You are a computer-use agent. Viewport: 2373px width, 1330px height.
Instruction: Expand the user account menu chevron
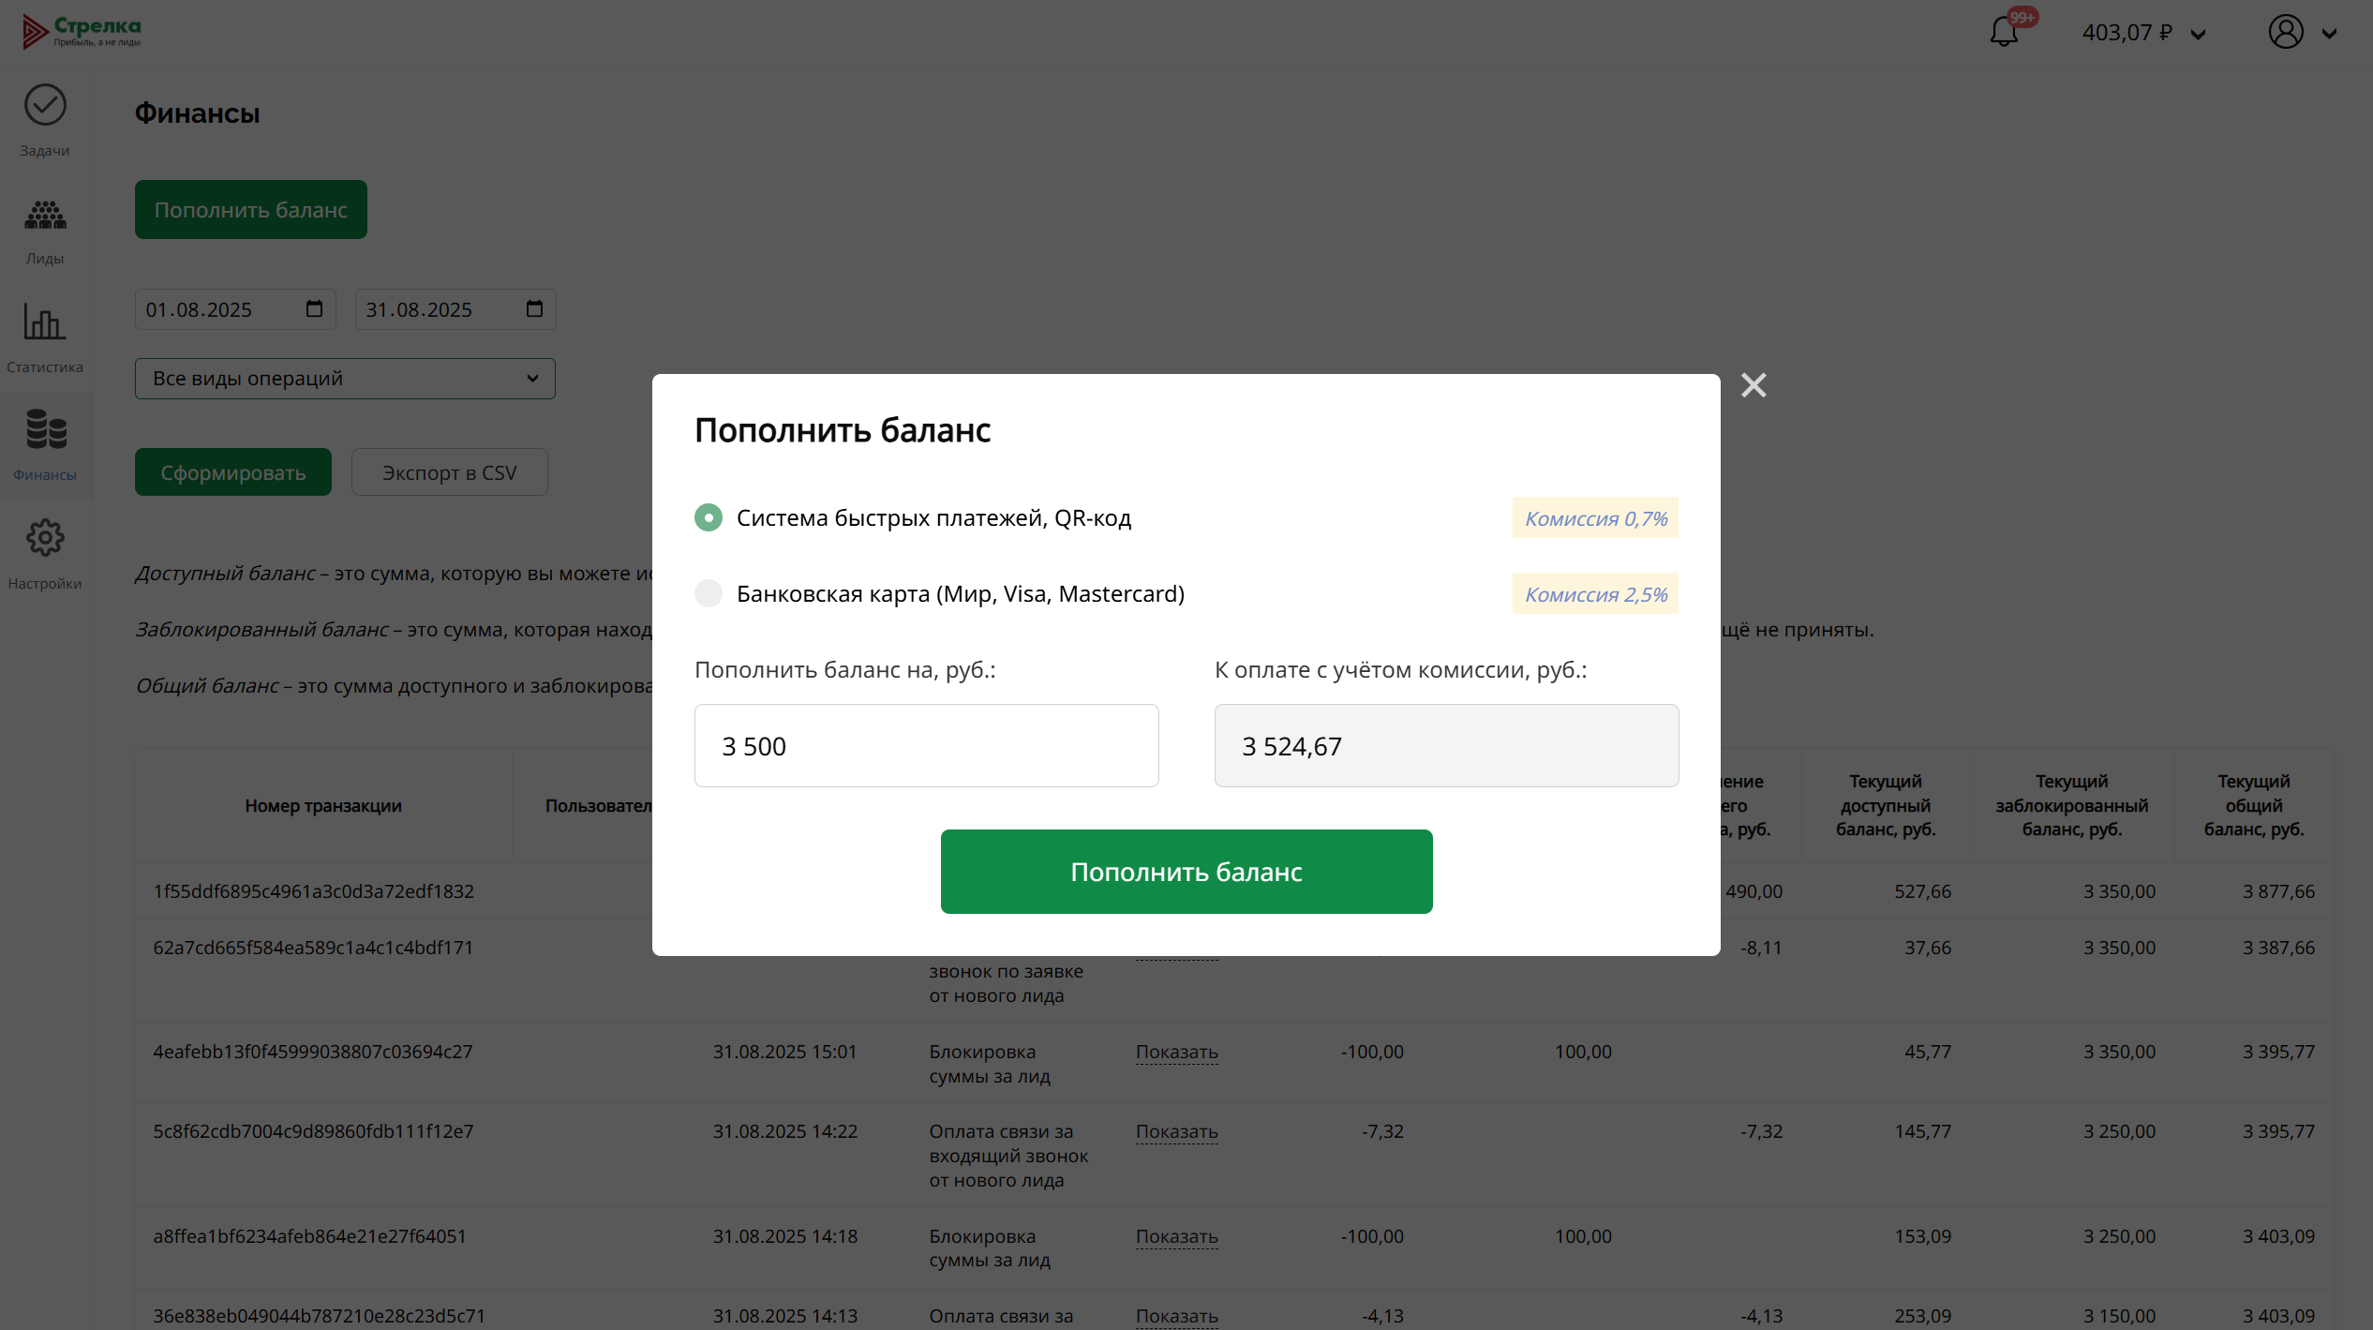pyautogui.click(x=2329, y=35)
